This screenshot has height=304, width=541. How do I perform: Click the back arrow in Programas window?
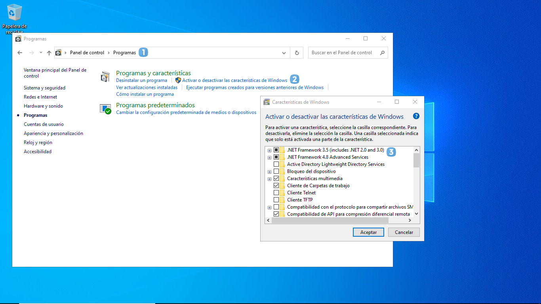pyautogui.click(x=20, y=53)
